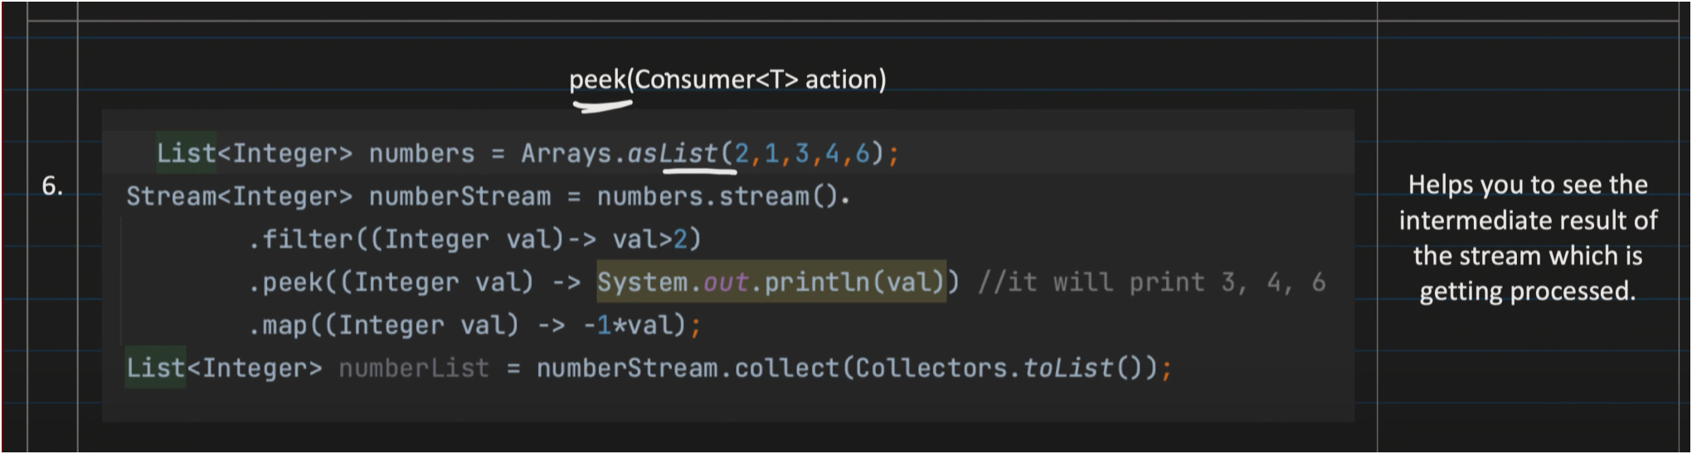Click the purple italic "out" field
The height and width of the screenshot is (454, 1692).
click(x=726, y=283)
